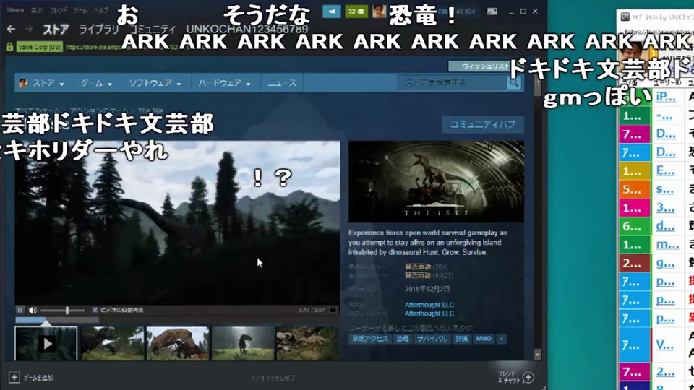Select the brown dinosaur feeding thumbnail
694x390 pixels.
click(178, 344)
